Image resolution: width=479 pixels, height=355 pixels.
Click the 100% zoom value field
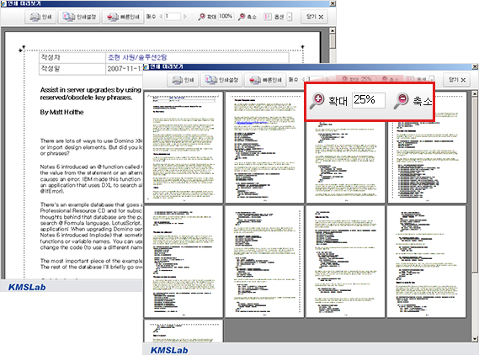pos(226,16)
